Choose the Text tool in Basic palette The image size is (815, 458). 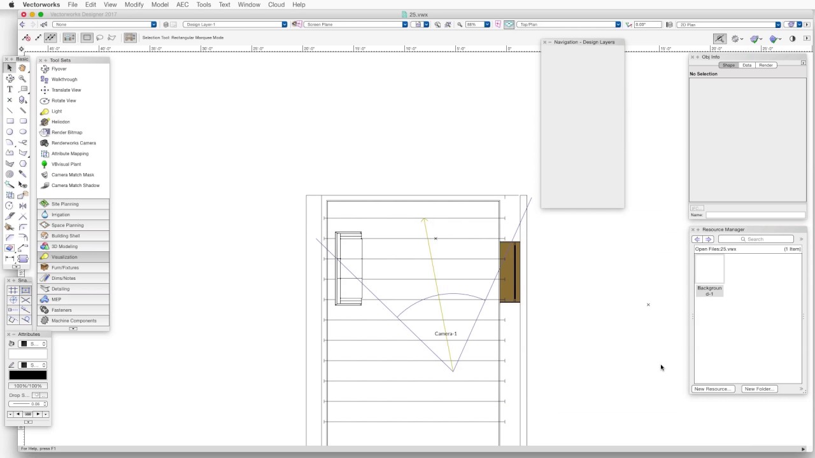pyautogui.click(x=10, y=90)
